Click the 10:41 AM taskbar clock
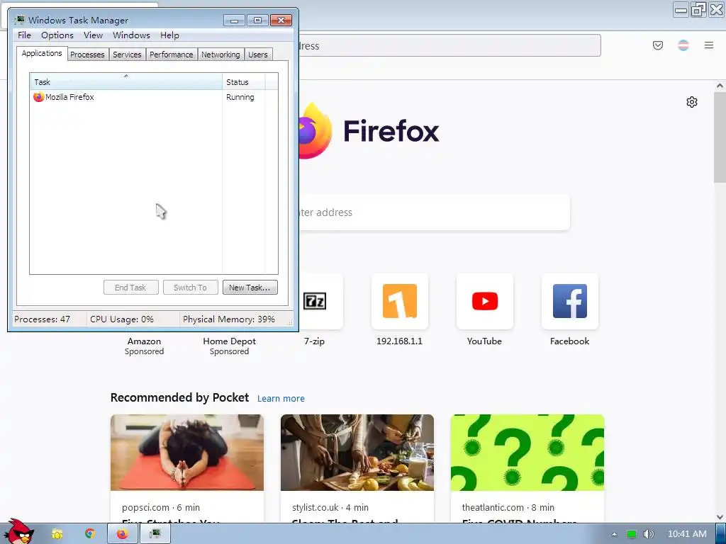 point(687,534)
